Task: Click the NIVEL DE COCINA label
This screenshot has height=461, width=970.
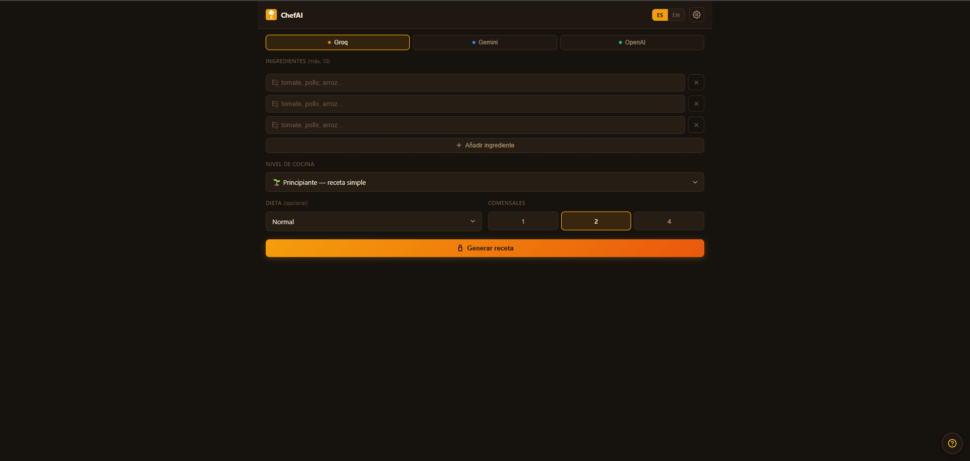Action: tap(290, 164)
